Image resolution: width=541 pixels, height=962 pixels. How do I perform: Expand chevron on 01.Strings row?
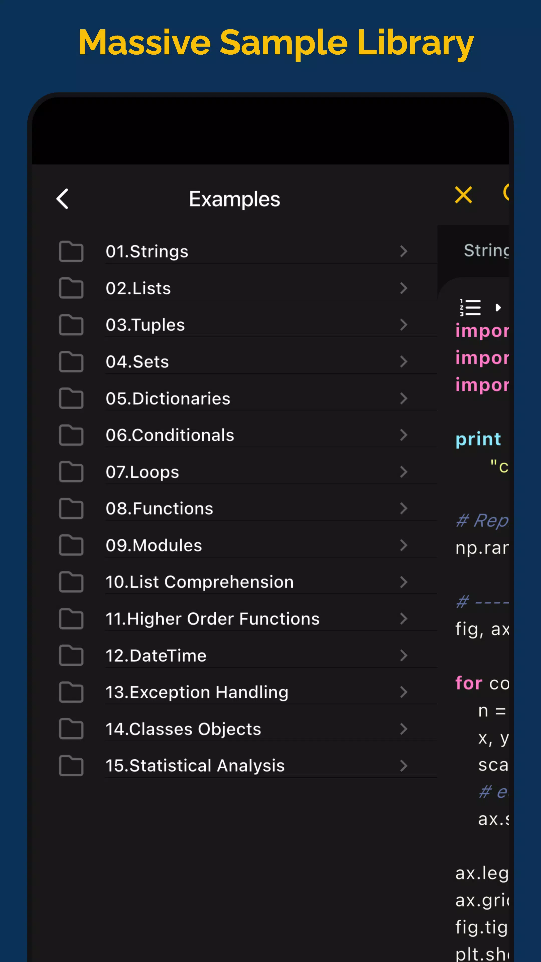pyautogui.click(x=403, y=251)
